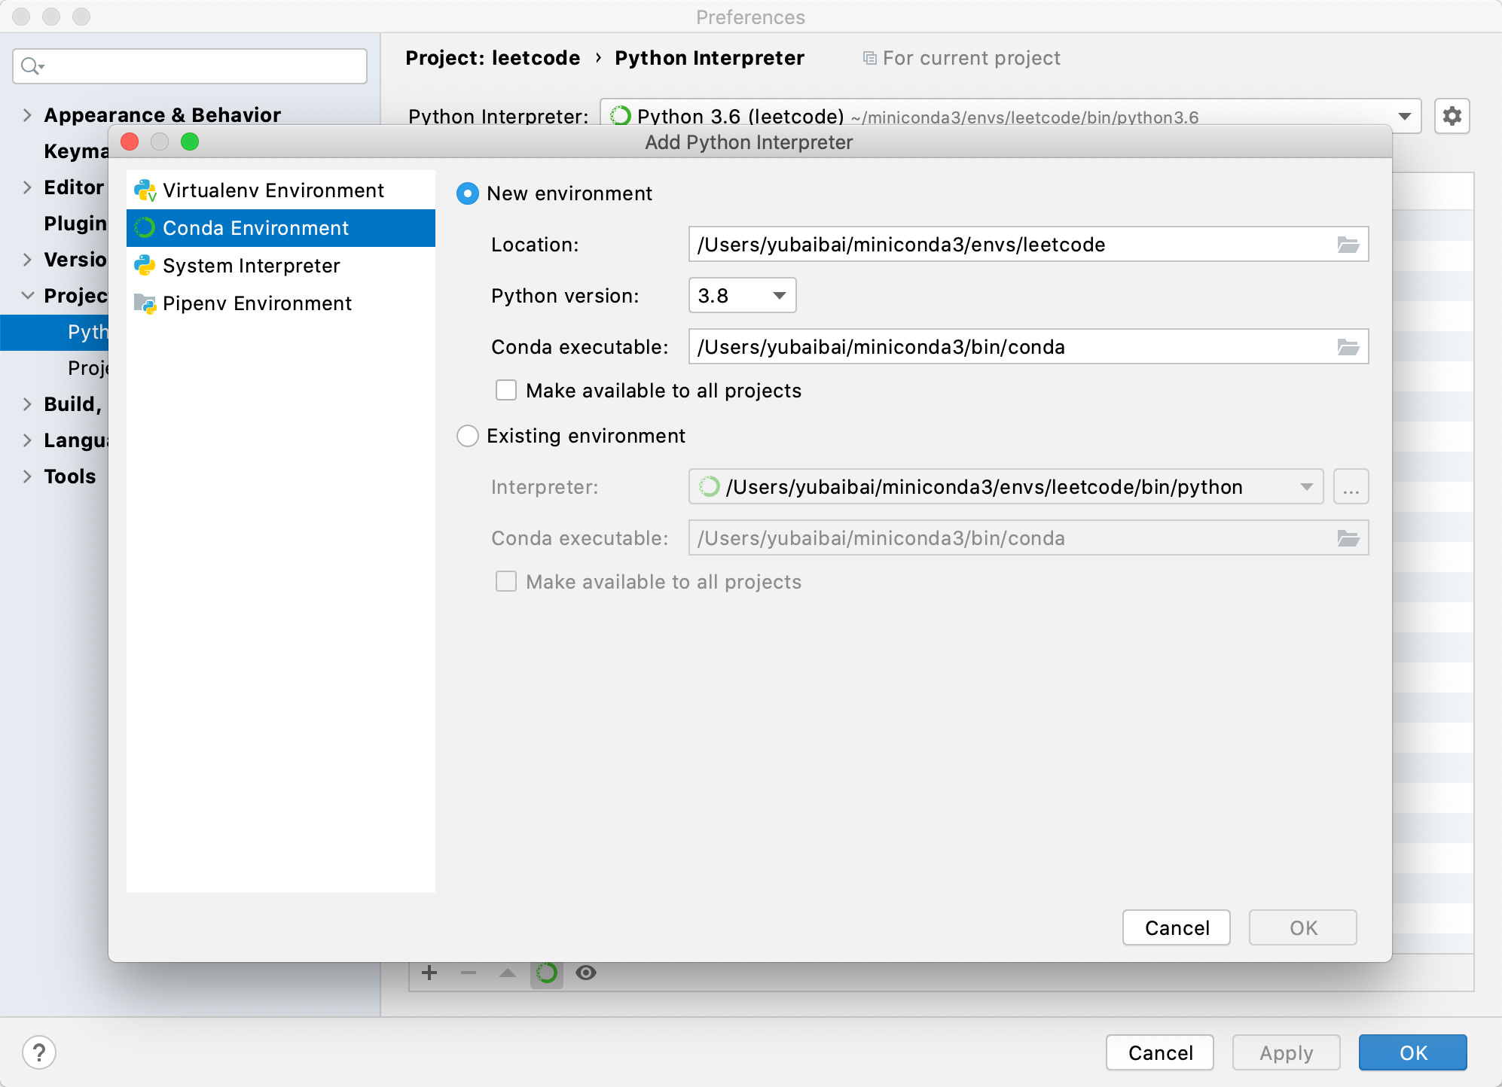1502x1087 pixels.
Task: Open the existing Interpreter path dropdown
Action: pyautogui.click(x=1006, y=487)
